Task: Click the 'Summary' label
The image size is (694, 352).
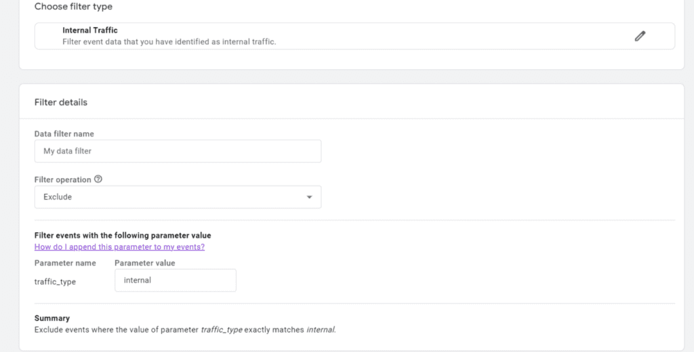Action: (52, 318)
